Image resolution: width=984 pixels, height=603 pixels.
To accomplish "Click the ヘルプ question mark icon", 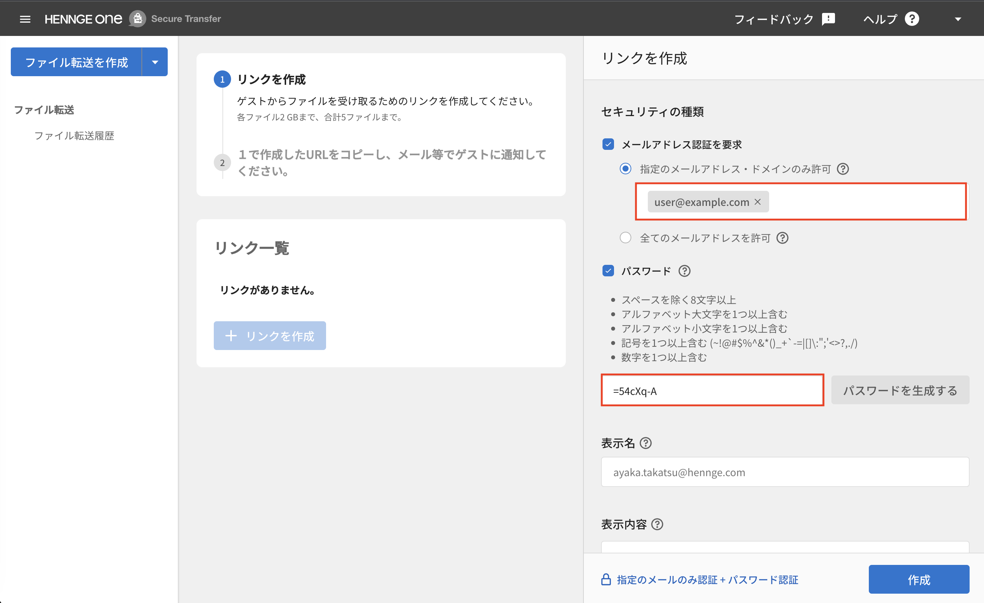I will [912, 19].
